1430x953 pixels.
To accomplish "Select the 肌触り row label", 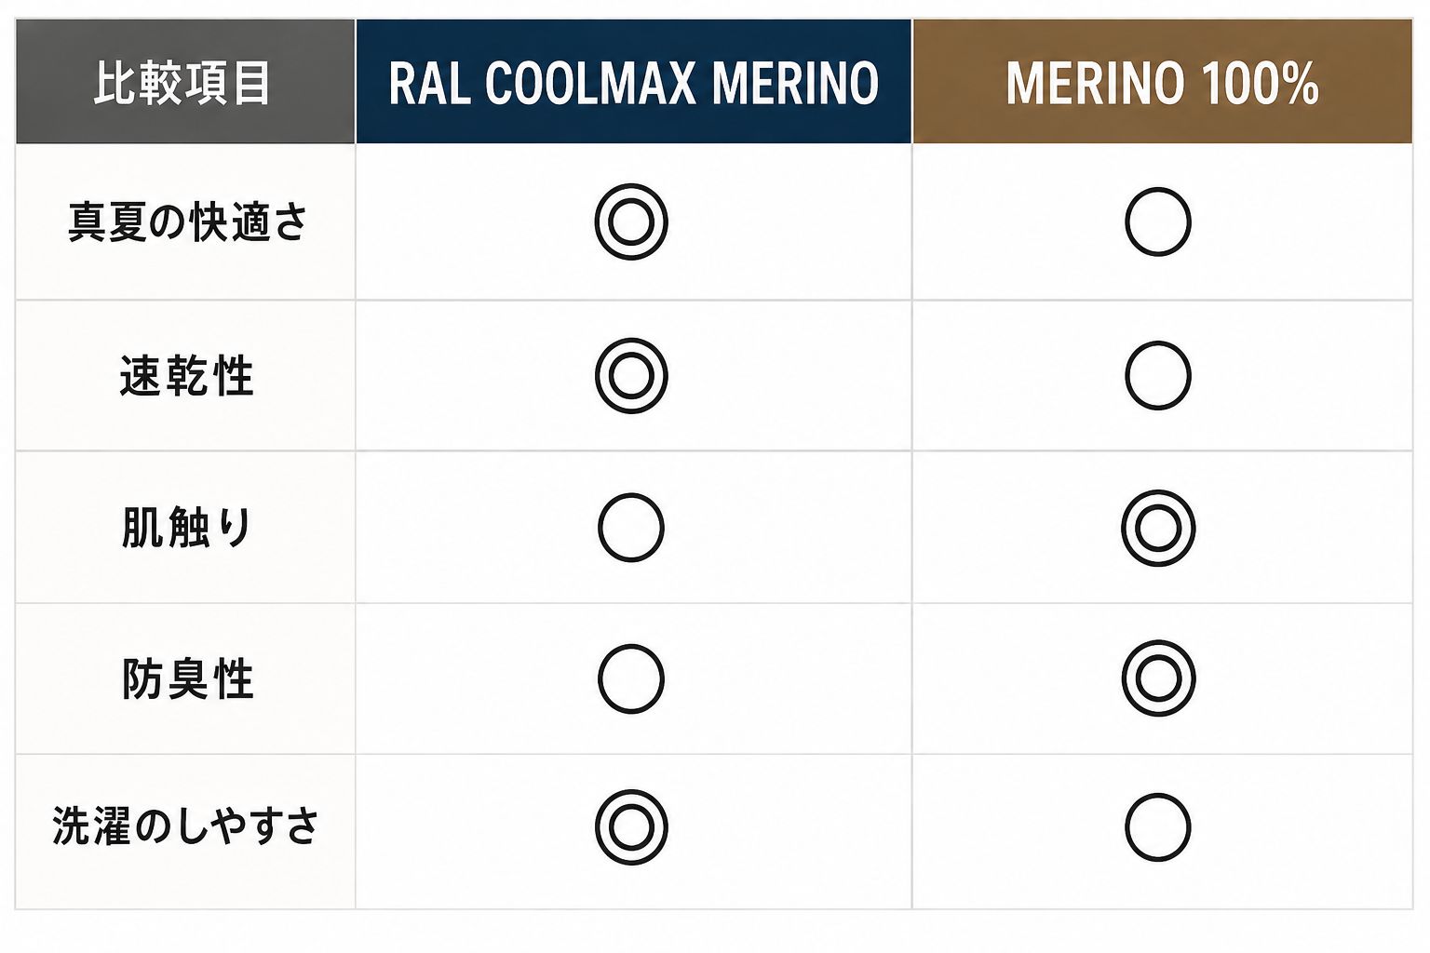I will (186, 528).
